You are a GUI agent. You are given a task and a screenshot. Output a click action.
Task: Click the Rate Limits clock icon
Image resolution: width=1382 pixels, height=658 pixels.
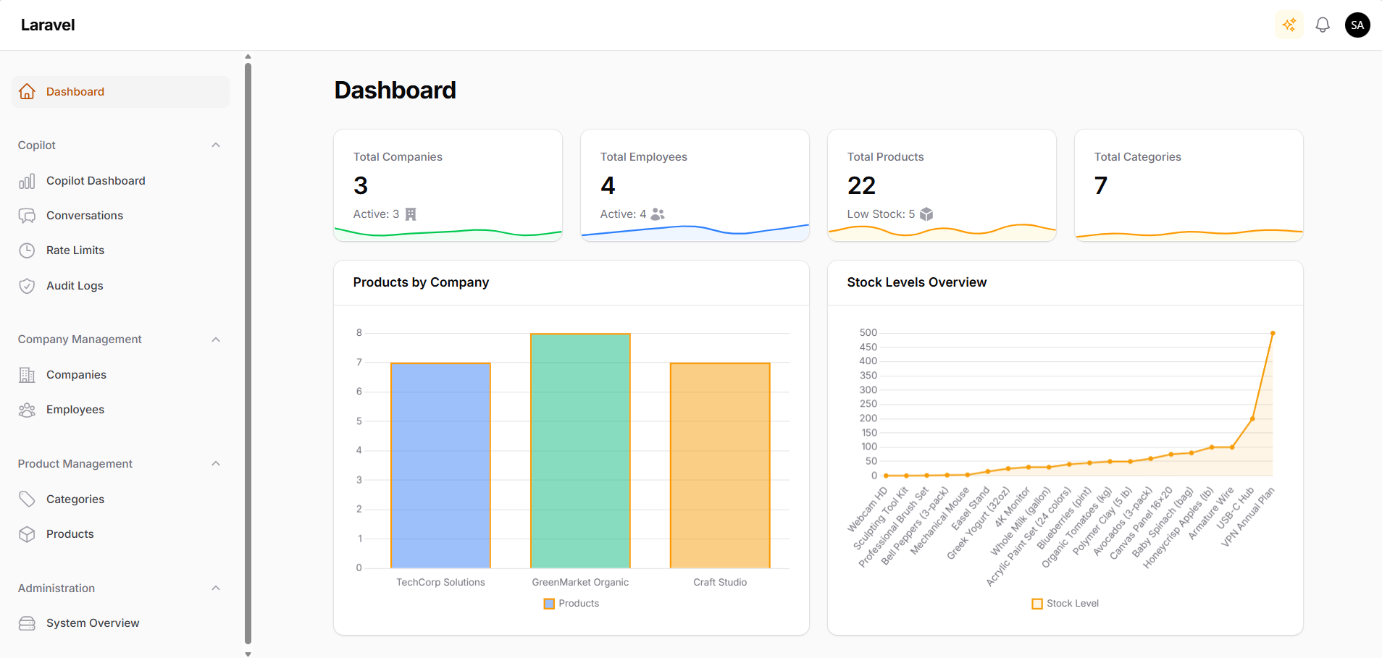[x=27, y=250]
